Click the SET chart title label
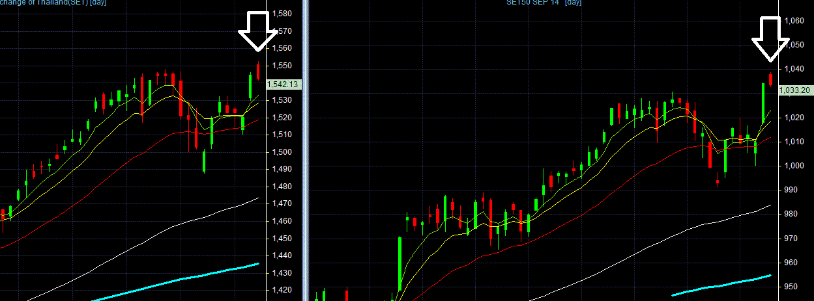814x301 pixels. tap(53, 3)
